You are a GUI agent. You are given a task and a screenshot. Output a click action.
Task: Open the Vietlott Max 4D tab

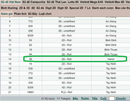114,2
